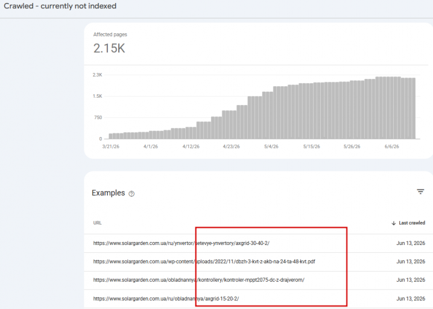Click the URL column header
Screen dimensions: 433x309
(98, 223)
